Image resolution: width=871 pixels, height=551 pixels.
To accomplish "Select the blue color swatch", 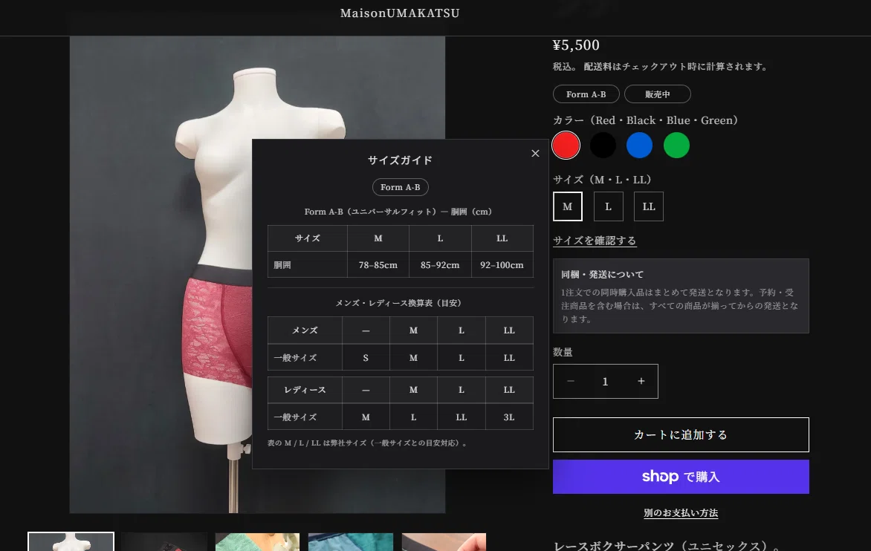I will coord(639,146).
